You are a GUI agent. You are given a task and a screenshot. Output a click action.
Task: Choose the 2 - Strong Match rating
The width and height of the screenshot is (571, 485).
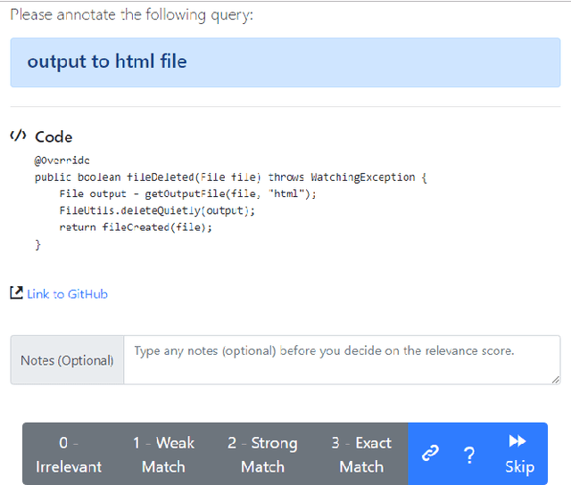pyautogui.click(x=262, y=454)
